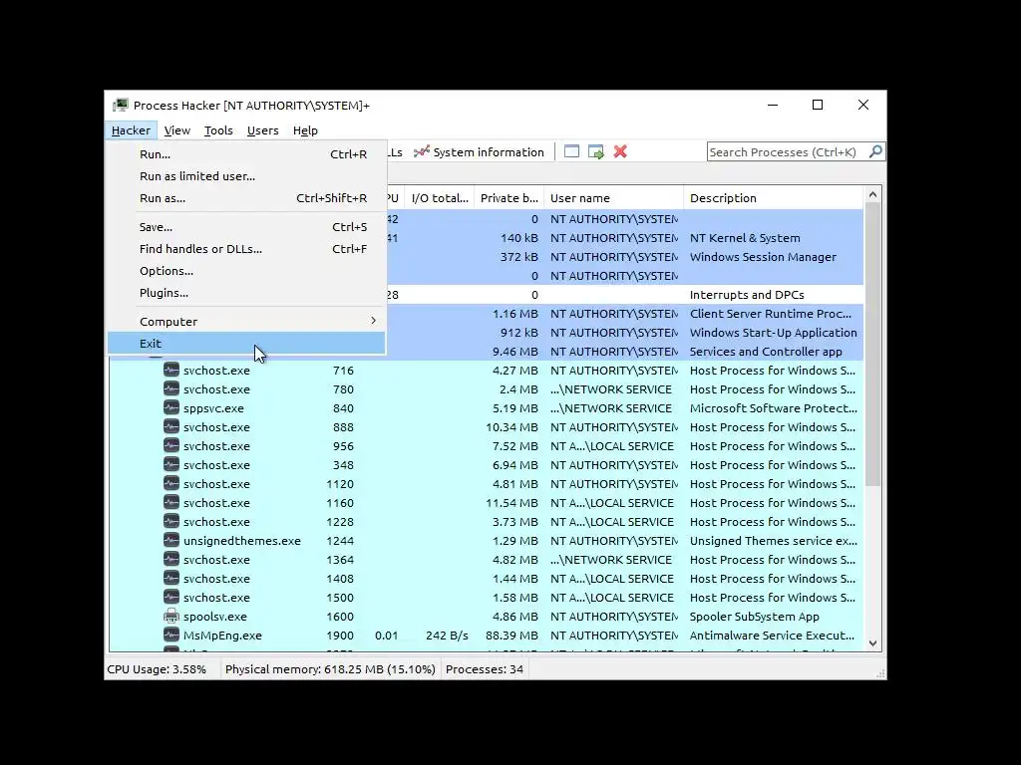Click the Physical memory status entry

click(330, 669)
